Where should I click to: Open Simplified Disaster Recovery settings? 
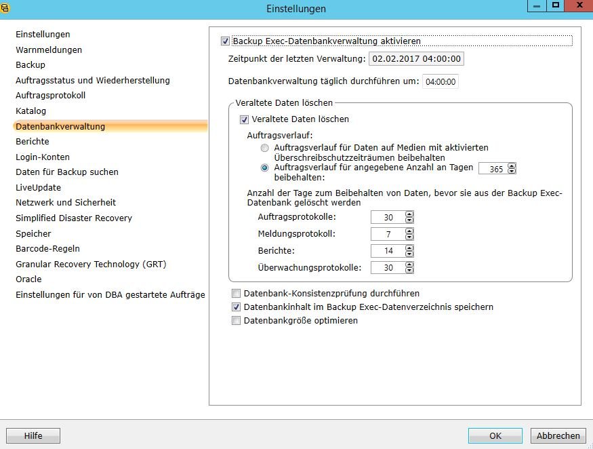74,218
